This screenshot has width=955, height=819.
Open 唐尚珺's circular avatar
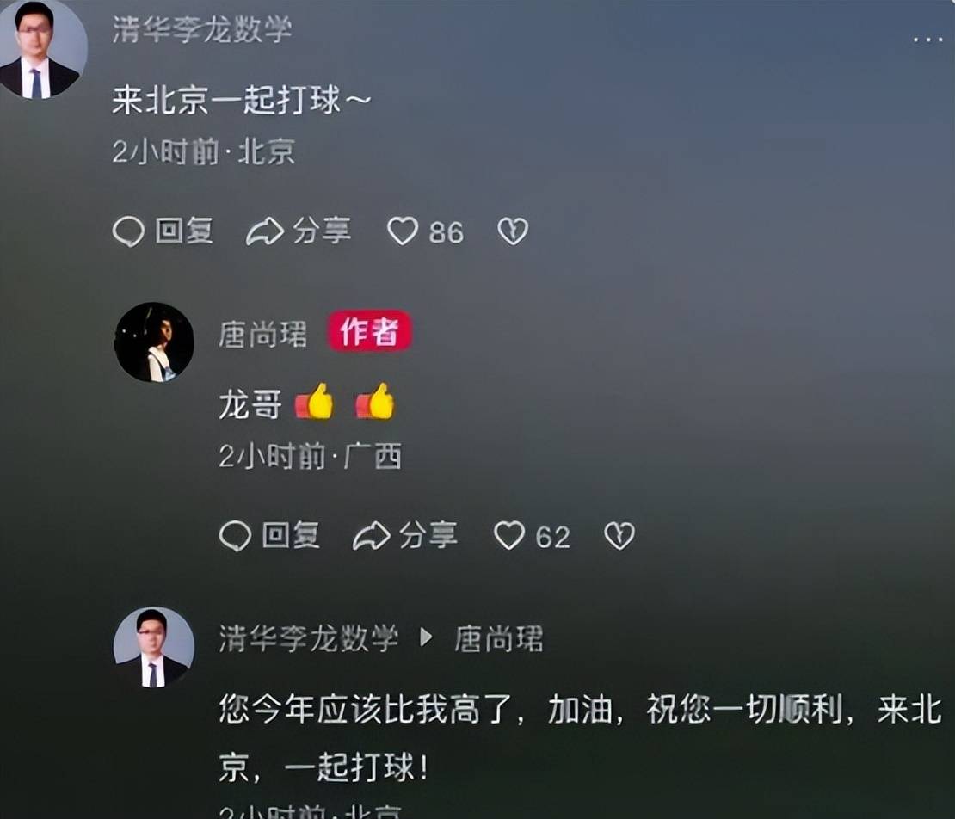pyautogui.click(x=154, y=342)
